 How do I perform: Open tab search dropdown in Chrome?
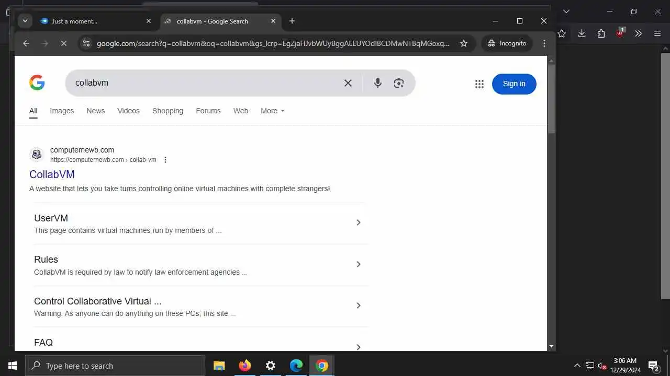pyautogui.click(x=25, y=21)
